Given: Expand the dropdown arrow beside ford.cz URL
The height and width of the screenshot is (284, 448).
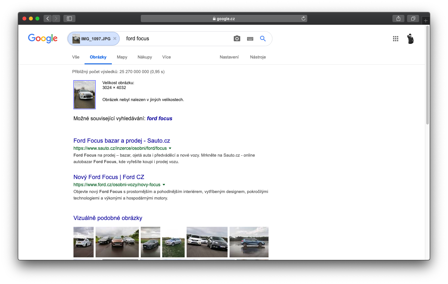Looking at the screenshot, I should 164,185.
